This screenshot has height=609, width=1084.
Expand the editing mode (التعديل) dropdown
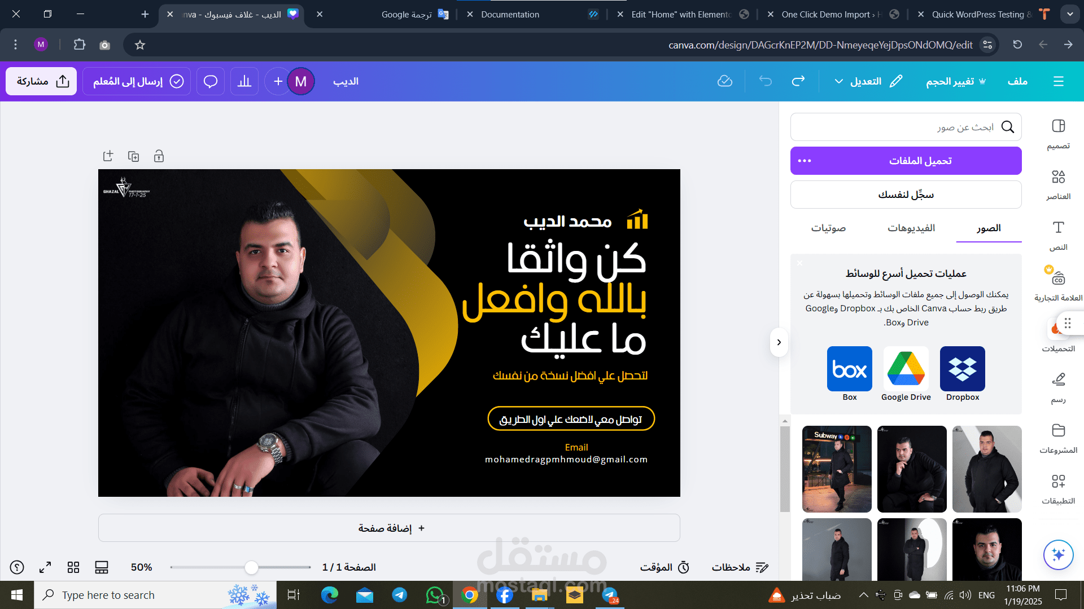(x=867, y=81)
